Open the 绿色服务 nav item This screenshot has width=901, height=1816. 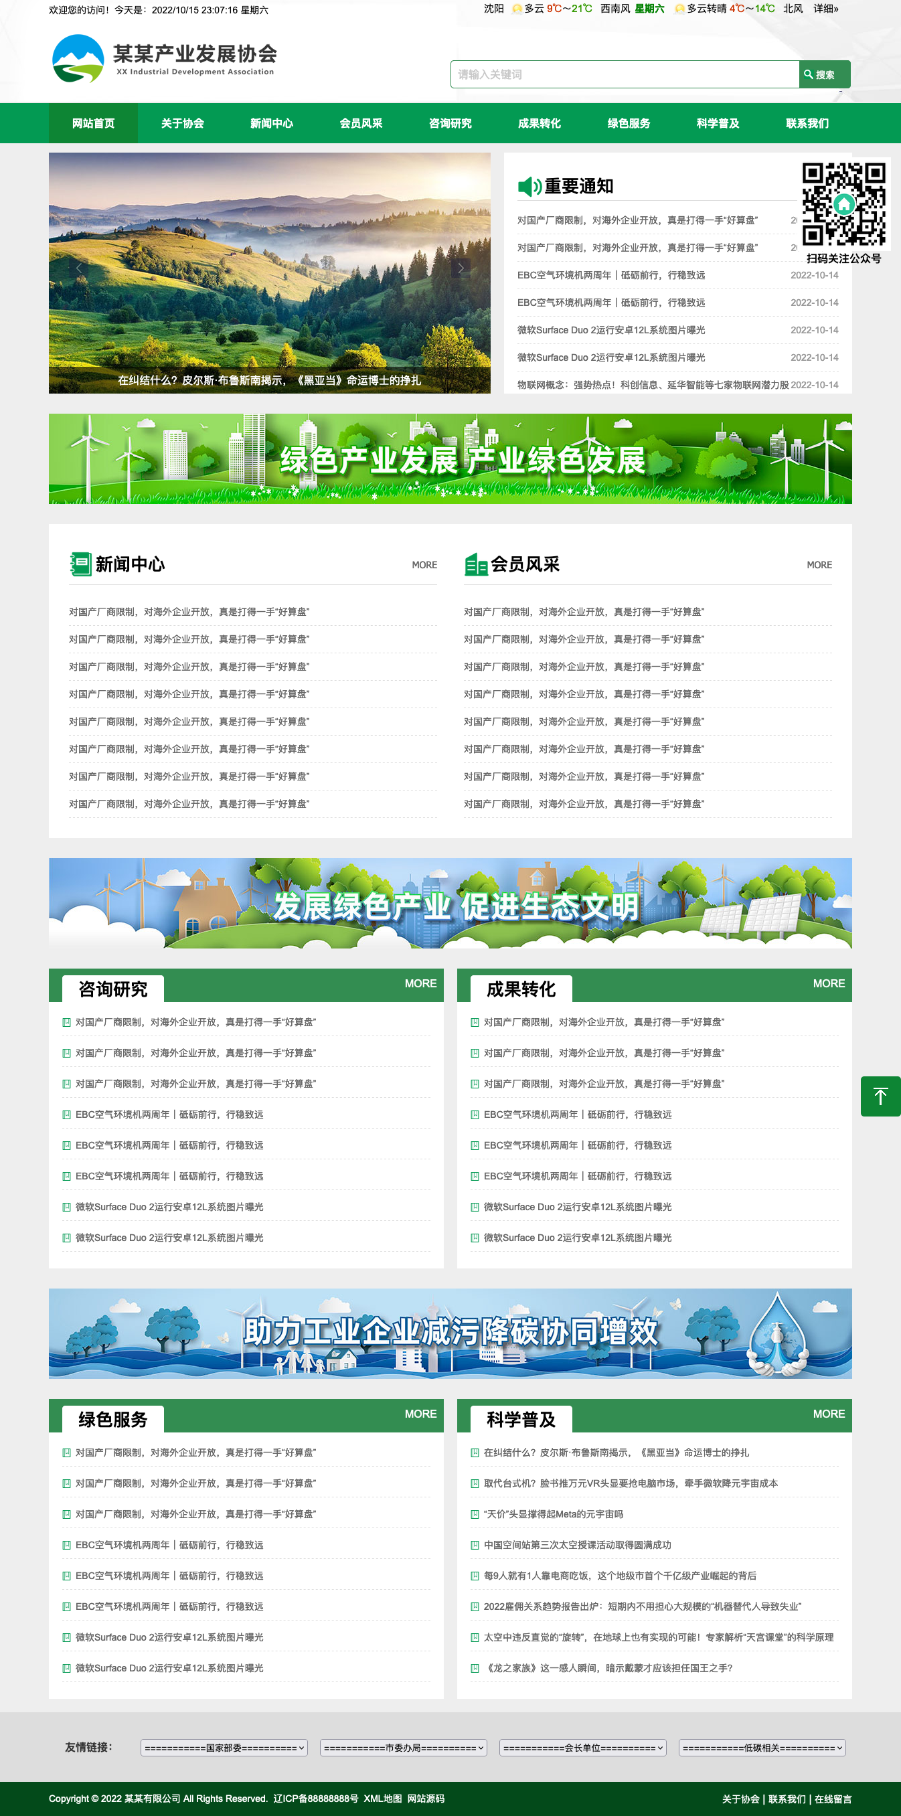pyautogui.click(x=629, y=123)
